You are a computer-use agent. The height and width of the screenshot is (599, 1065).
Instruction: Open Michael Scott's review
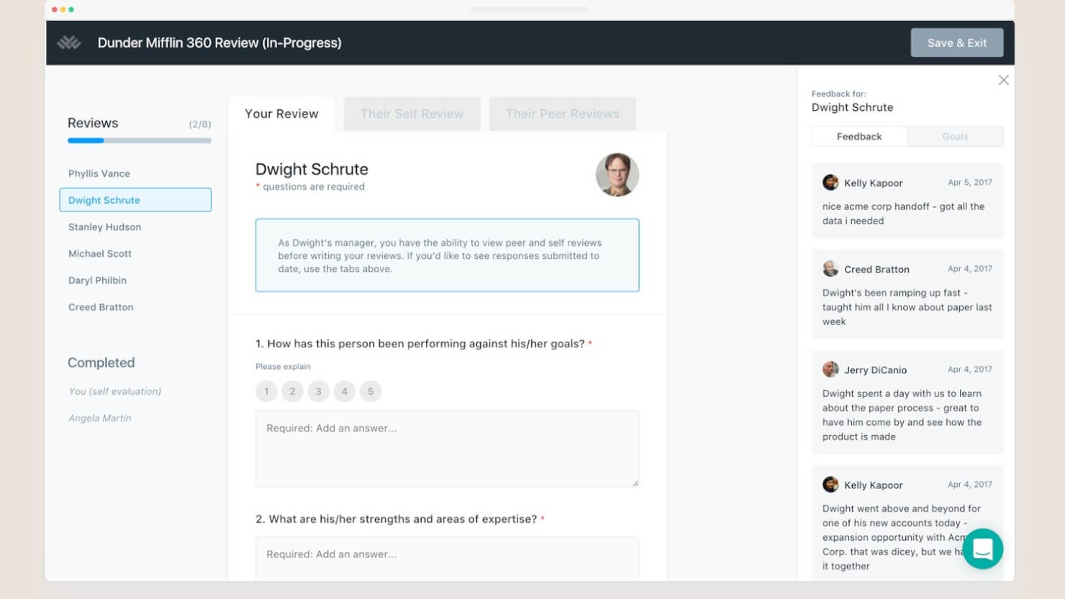100,253
